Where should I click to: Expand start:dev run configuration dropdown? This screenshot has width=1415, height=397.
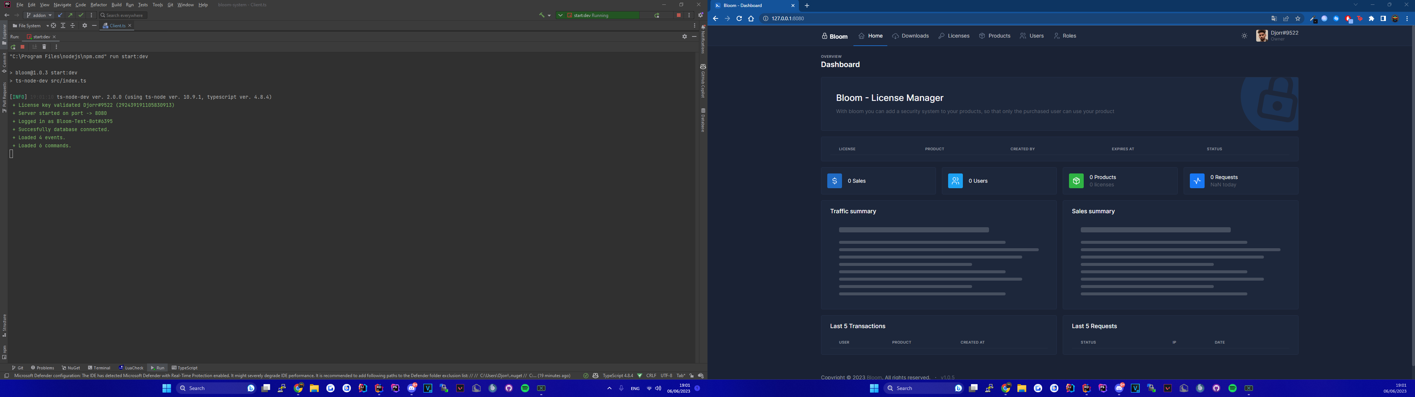click(560, 15)
